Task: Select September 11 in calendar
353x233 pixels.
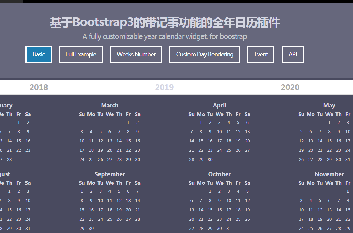Action: tap(110, 200)
